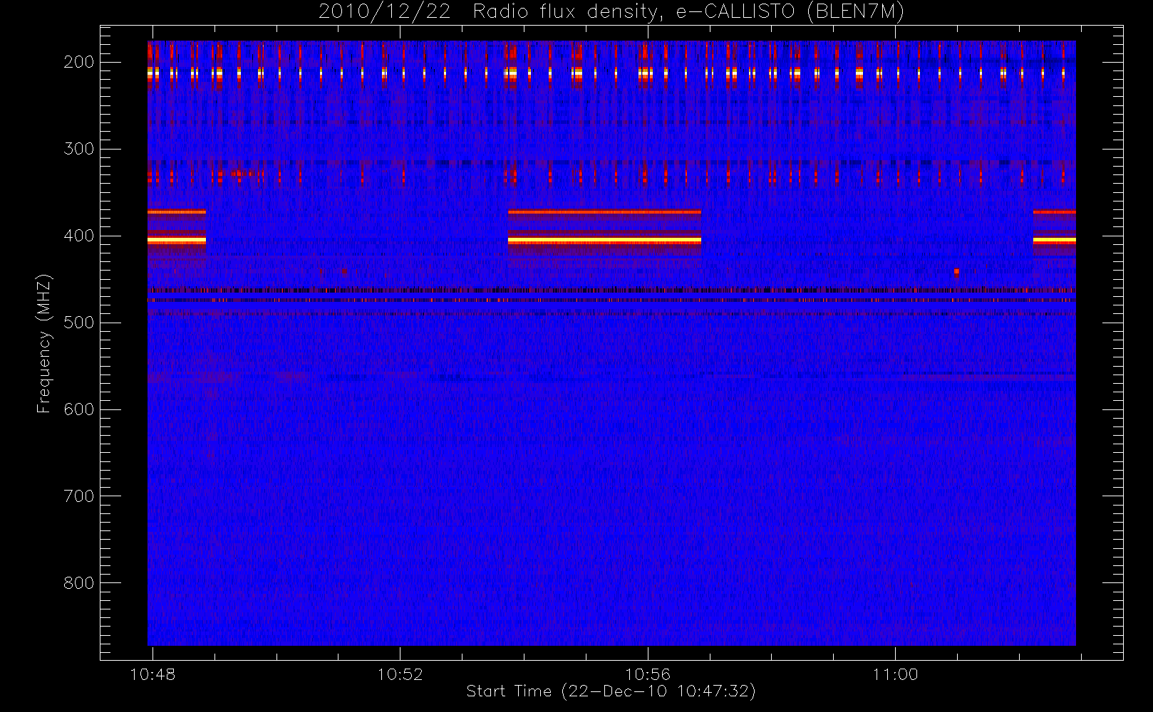Click the "300" frequency tick label
This screenshot has height=712, width=1153.
(x=78, y=149)
